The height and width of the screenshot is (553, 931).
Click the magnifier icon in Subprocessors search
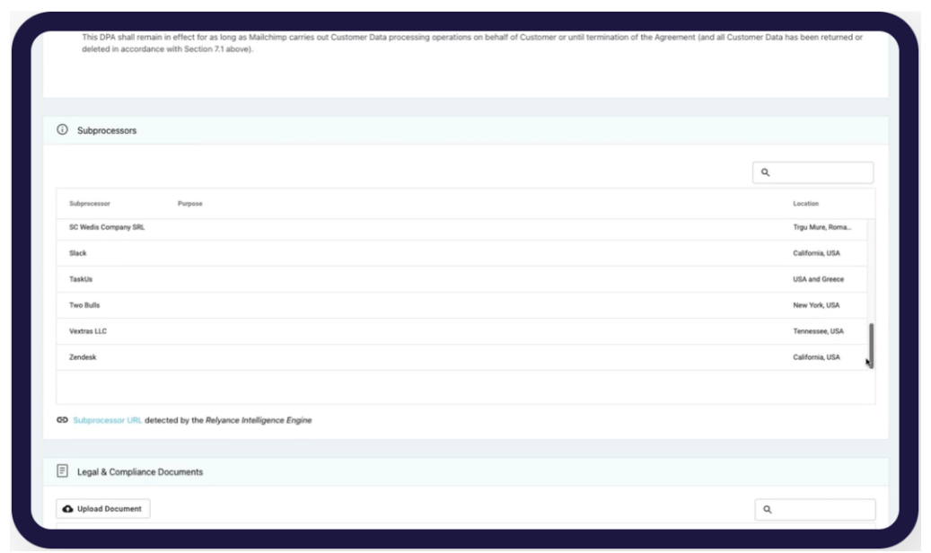click(765, 172)
